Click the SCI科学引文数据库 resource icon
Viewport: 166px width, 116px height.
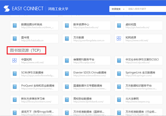15,74
